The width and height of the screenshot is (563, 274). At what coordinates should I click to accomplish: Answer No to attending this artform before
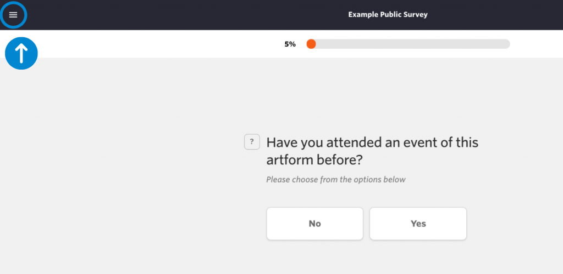(314, 224)
